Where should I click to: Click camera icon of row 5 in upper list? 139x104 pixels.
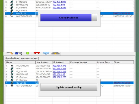[x=12, y=8]
